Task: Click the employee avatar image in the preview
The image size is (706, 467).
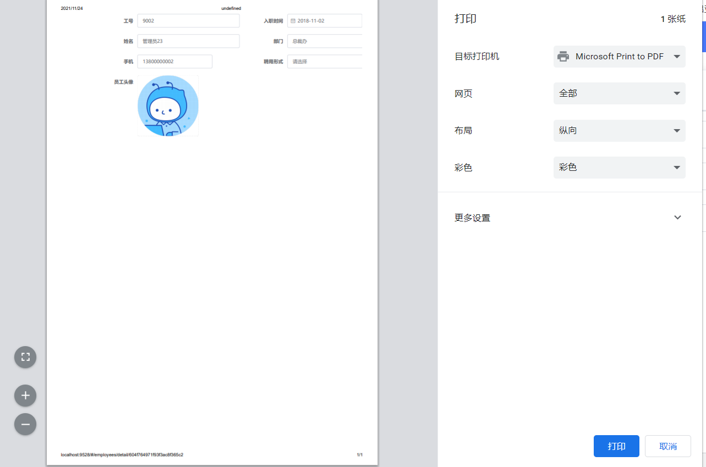Action: pyautogui.click(x=168, y=105)
